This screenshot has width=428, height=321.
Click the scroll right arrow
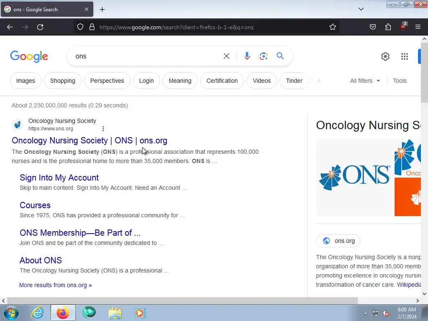click(x=418, y=301)
